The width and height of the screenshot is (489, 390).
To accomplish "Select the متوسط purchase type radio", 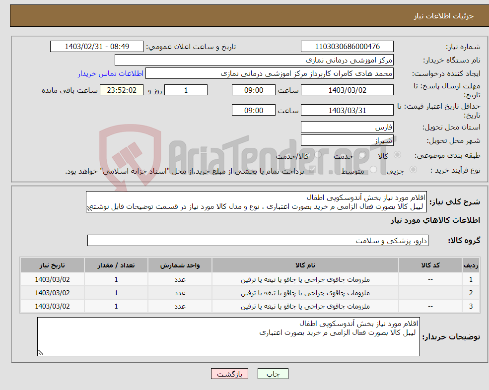I will pos(373,169).
